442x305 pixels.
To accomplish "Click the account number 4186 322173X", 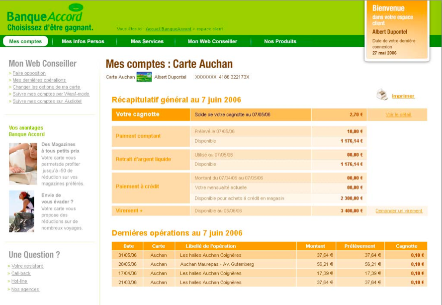I will (x=234, y=77).
